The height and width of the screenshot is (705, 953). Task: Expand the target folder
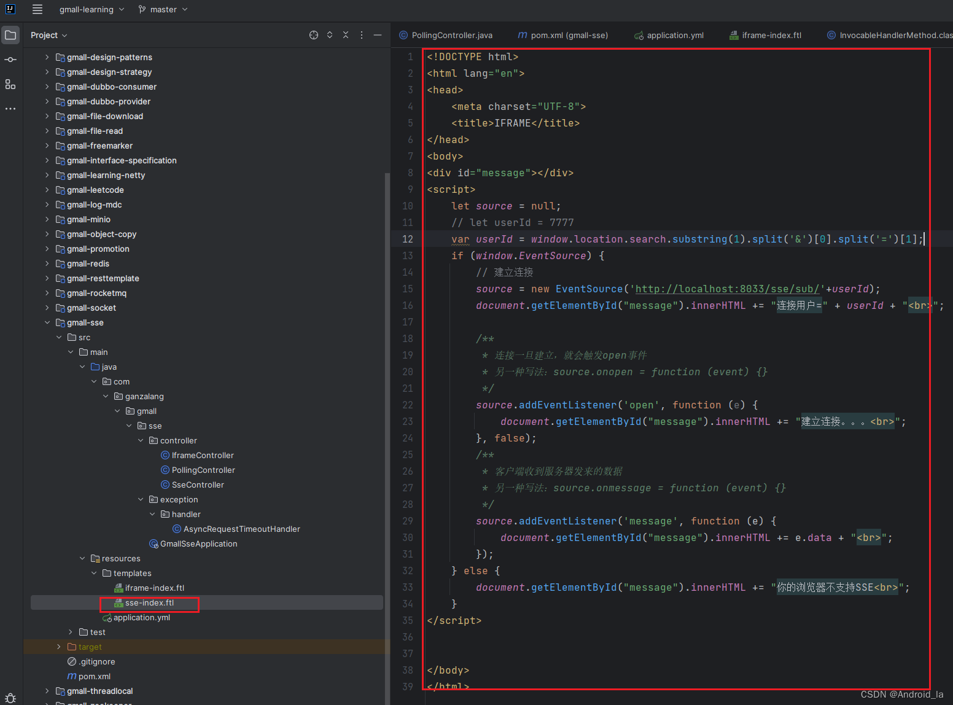click(59, 647)
